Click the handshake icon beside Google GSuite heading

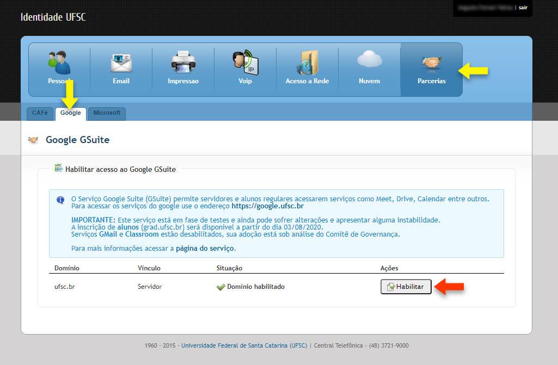pyautogui.click(x=33, y=140)
